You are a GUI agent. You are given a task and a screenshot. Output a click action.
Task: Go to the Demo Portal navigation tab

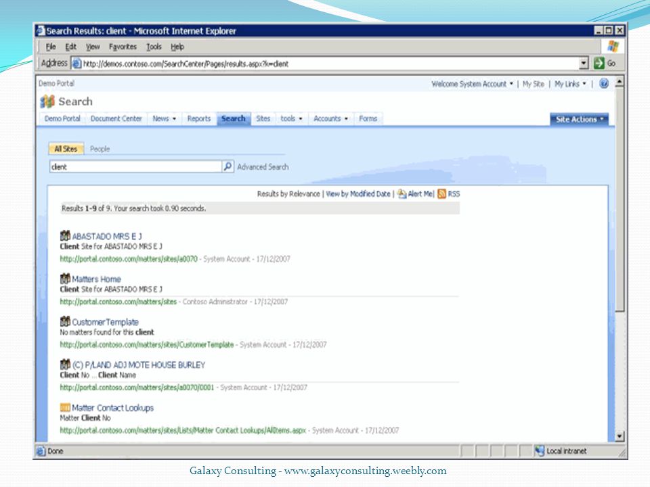[x=62, y=118]
